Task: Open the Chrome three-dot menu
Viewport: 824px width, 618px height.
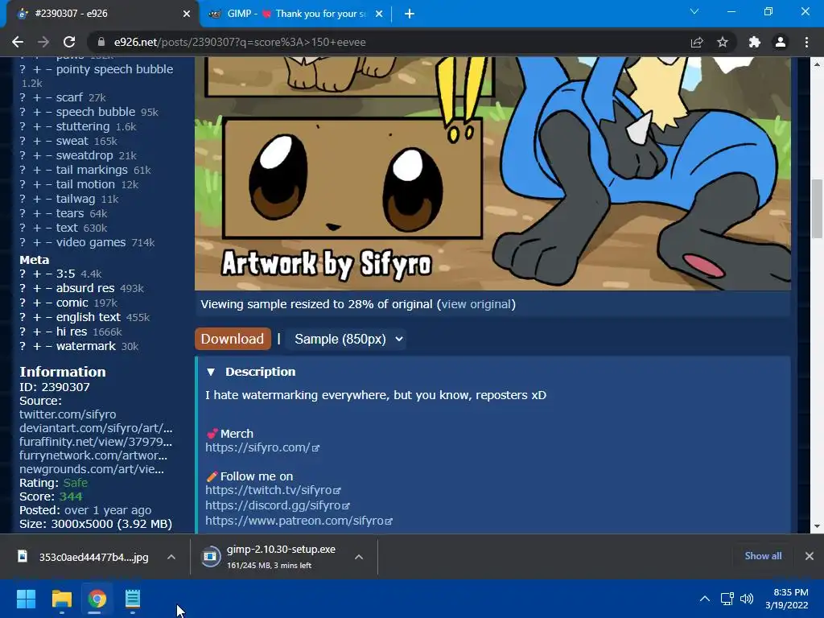Action: click(x=806, y=42)
